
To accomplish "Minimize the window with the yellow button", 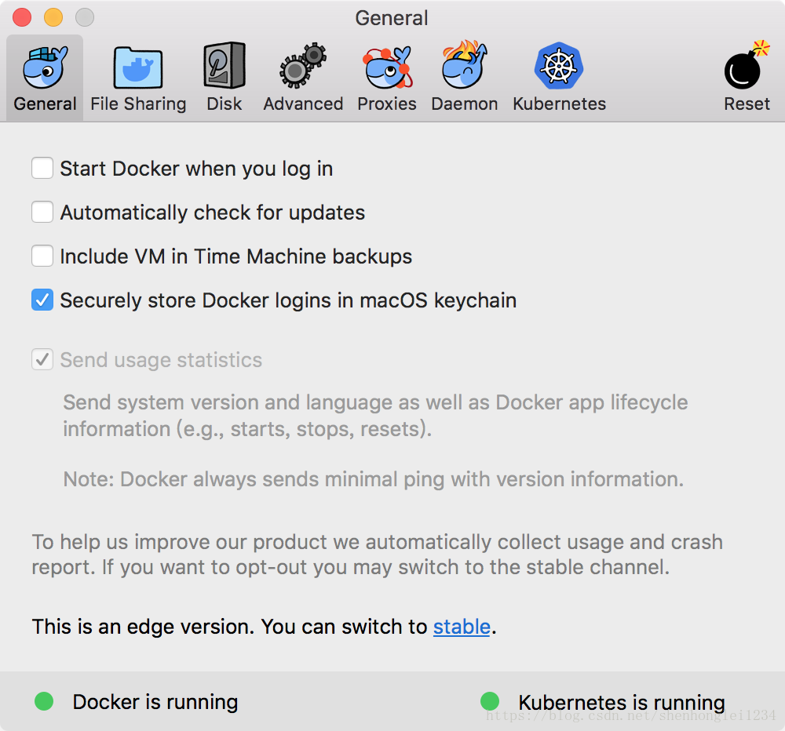I will [53, 17].
